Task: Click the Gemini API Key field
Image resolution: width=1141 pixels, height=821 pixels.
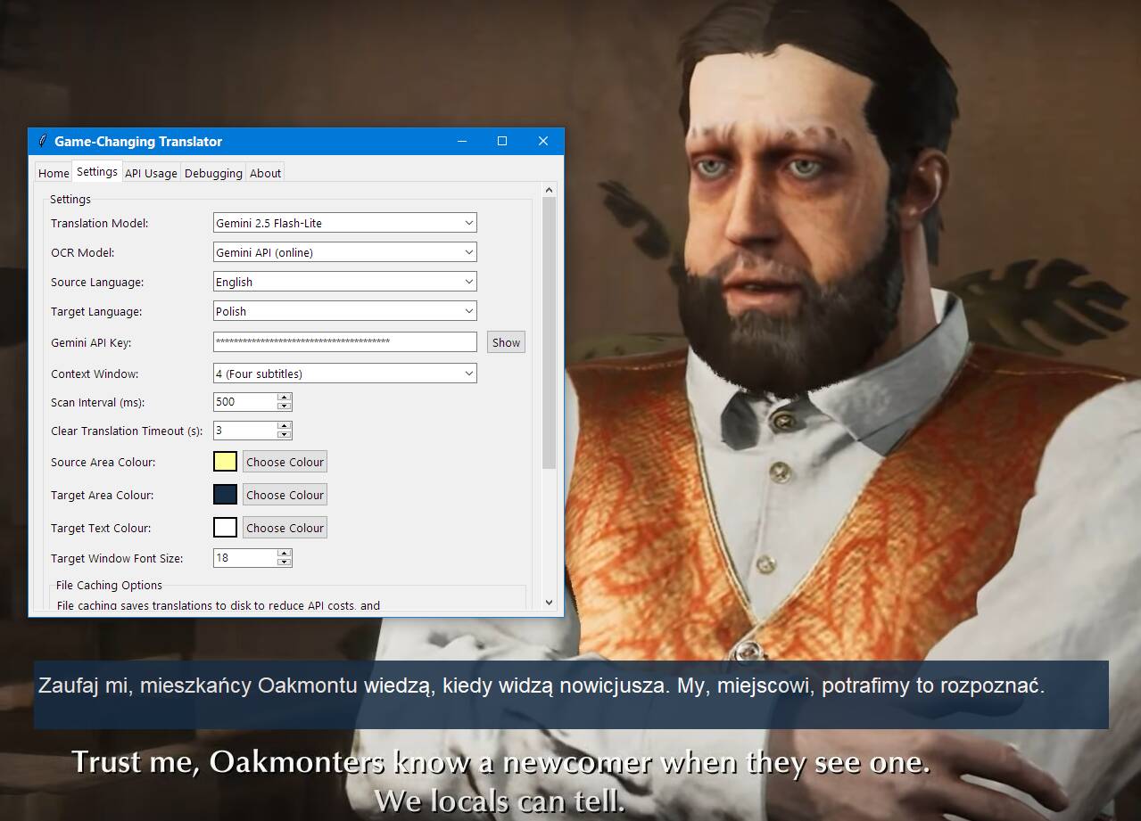Action: point(344,342)
